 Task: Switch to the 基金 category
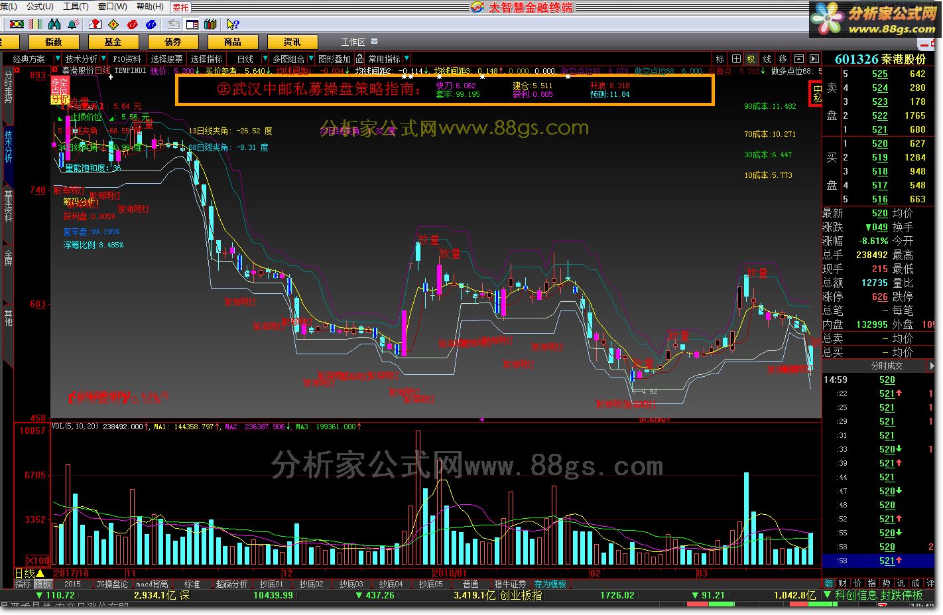pyautogui.click(x=113, y=42)
